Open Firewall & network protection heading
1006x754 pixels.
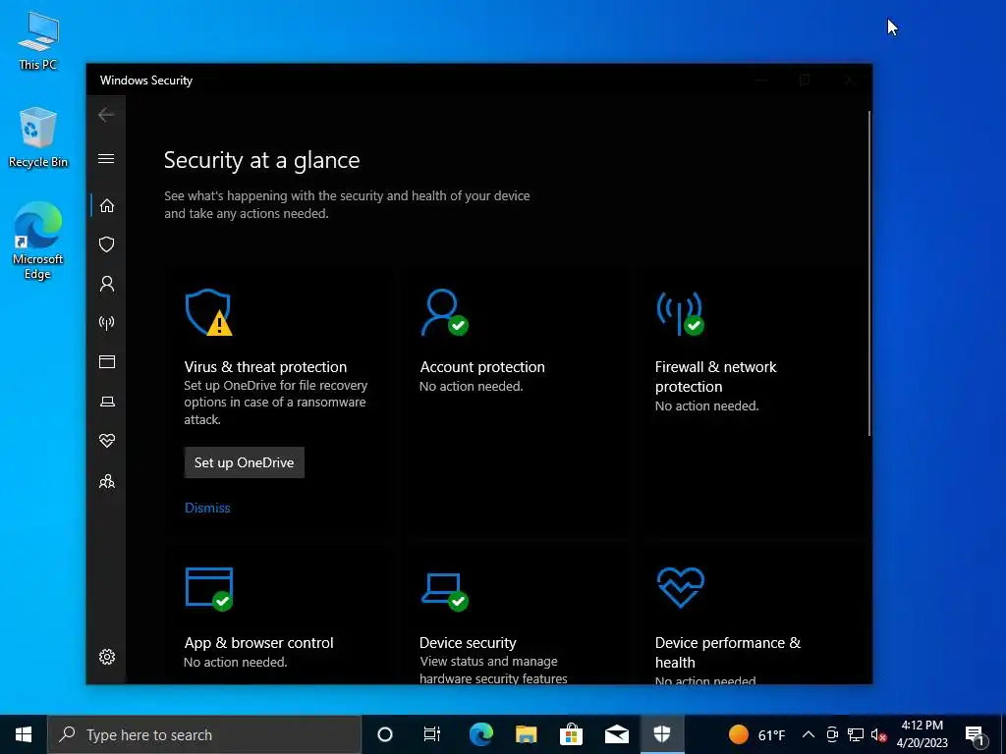715,376
